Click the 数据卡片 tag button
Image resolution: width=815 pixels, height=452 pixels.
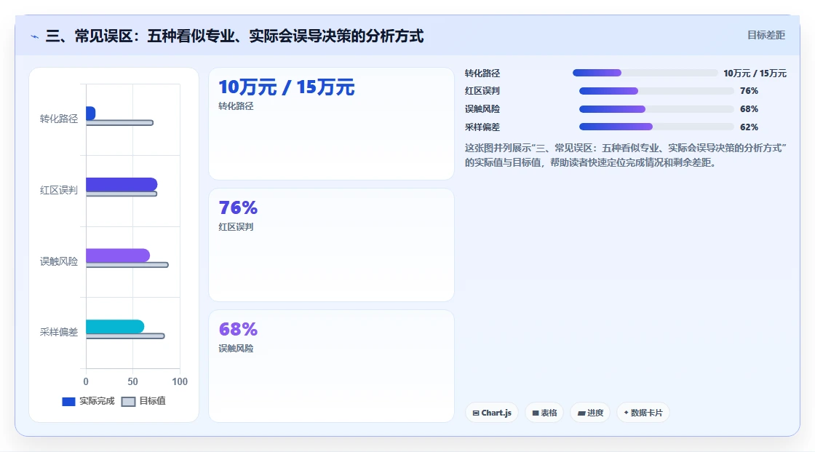coord(643,413)
